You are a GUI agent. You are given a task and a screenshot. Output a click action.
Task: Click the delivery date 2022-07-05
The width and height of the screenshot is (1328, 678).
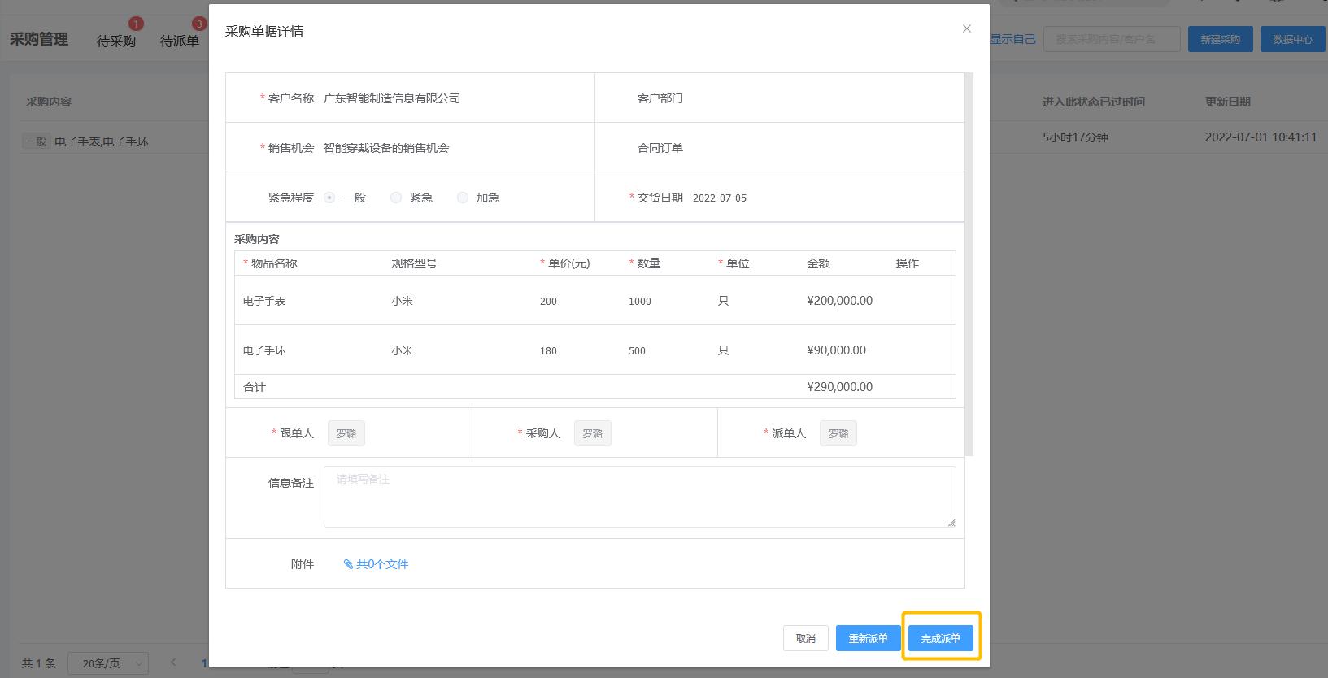720,198
